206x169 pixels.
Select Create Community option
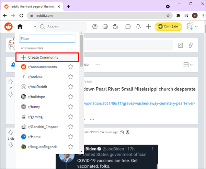tap(47, 57)
